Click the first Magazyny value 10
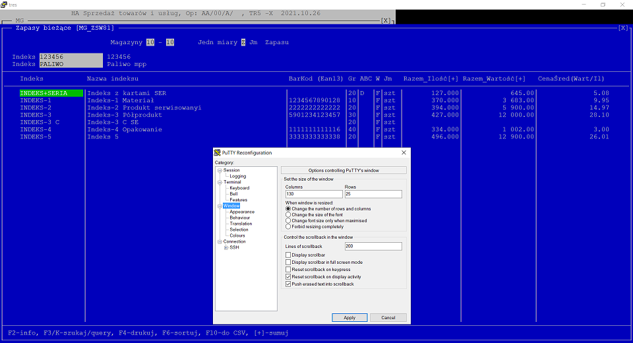 click(150, 42)
